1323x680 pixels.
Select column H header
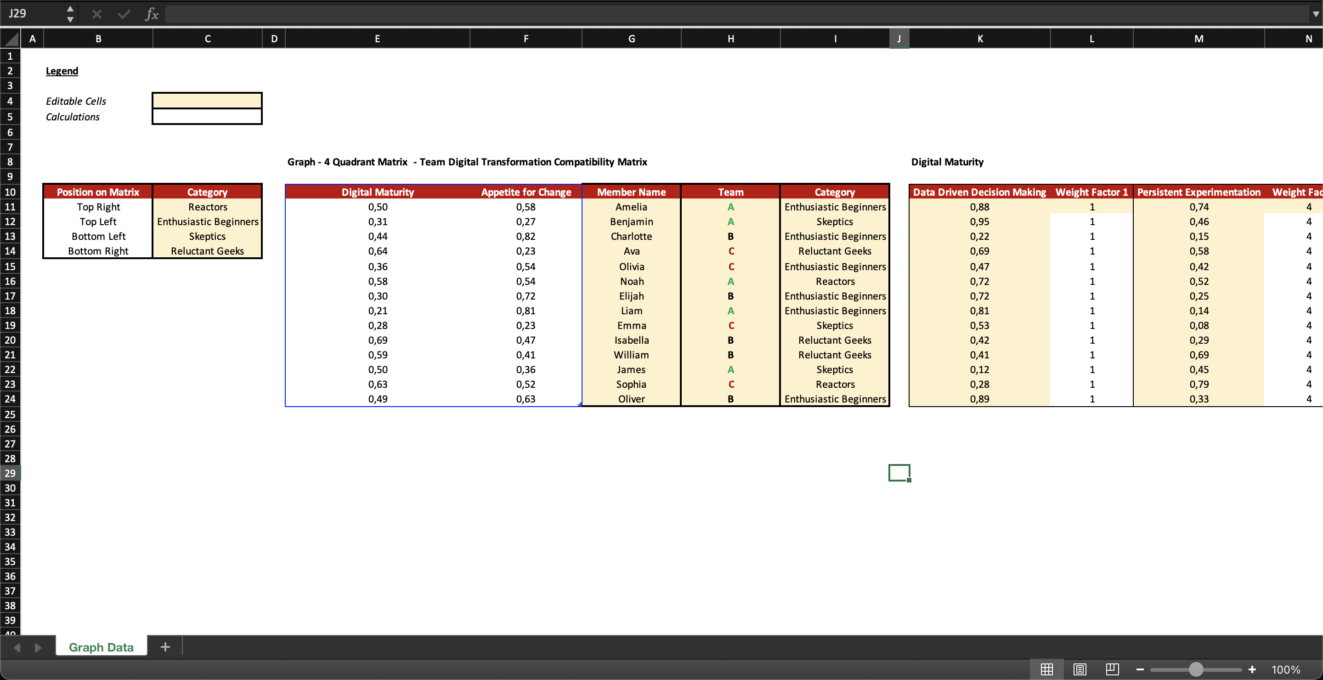[731, 39]
